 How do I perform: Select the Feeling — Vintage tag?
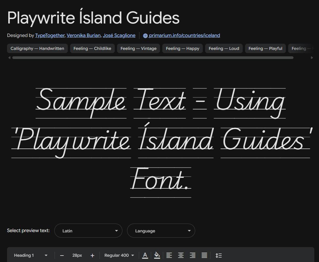click(x=138, y=48)
